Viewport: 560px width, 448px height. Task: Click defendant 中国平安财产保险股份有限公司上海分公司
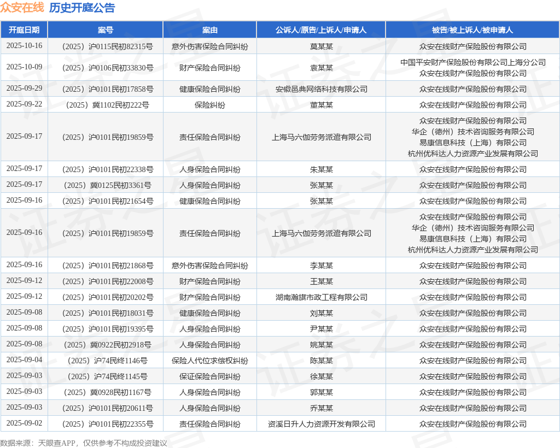point(473,62)
